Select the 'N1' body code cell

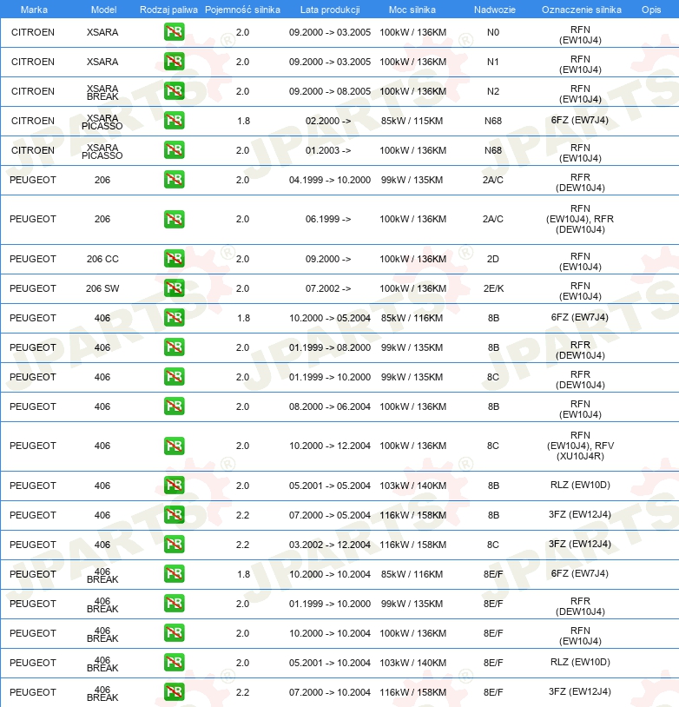pos(493,62)
